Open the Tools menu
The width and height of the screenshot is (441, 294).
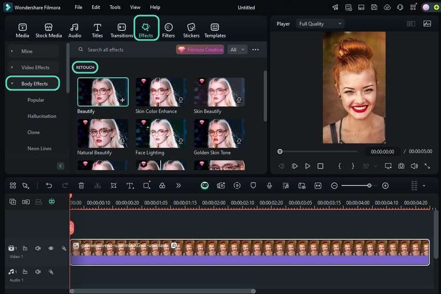point(115,7)
